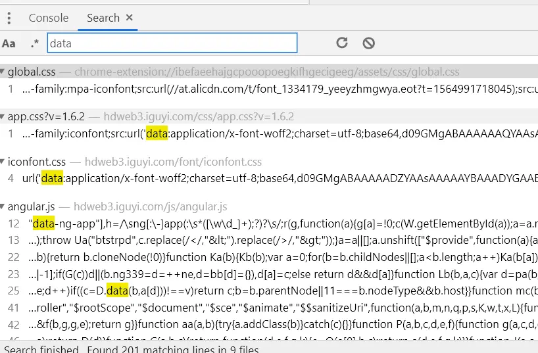The width and height of the screenshot is (538, 353).
Task: Refresh the search results
Action: click(x=342, y=43)
